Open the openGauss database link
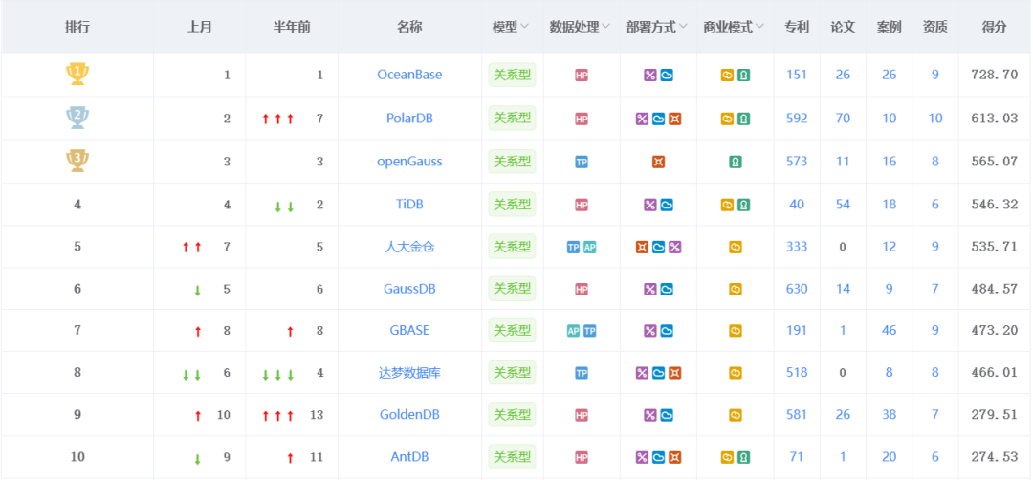The image size is (1033, 480). click(409, 162)
